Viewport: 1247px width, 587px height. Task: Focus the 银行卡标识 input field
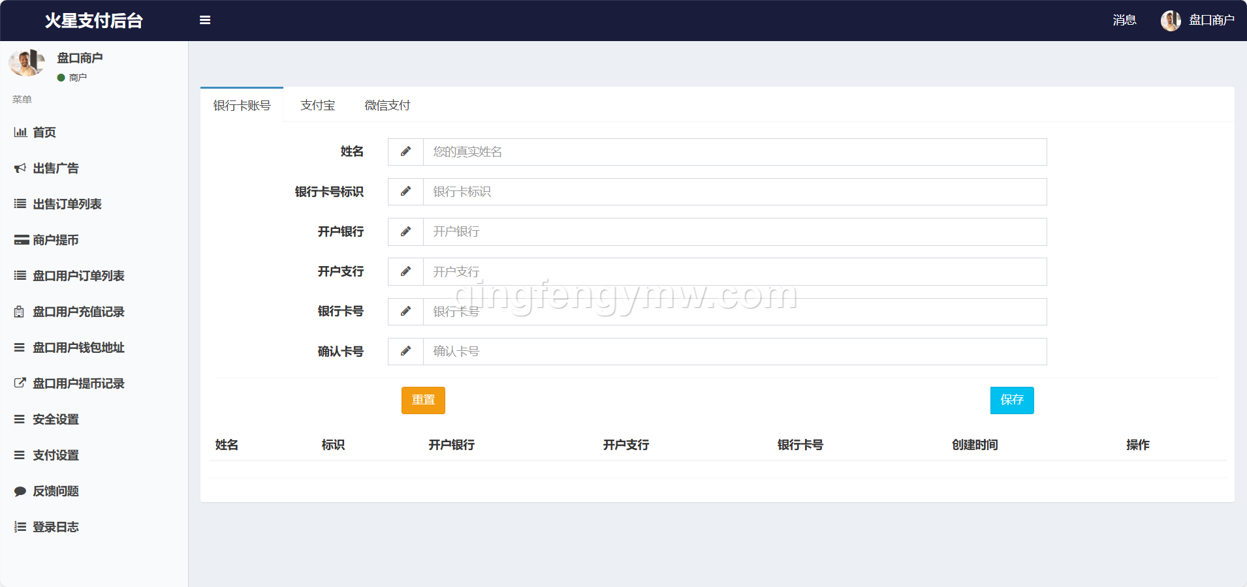pyautogui.click(x=735, y=192)
